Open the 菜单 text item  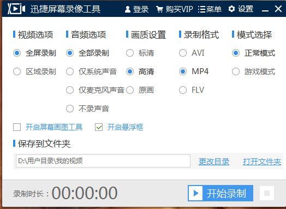pyautogui.click(x=214, y=9)
